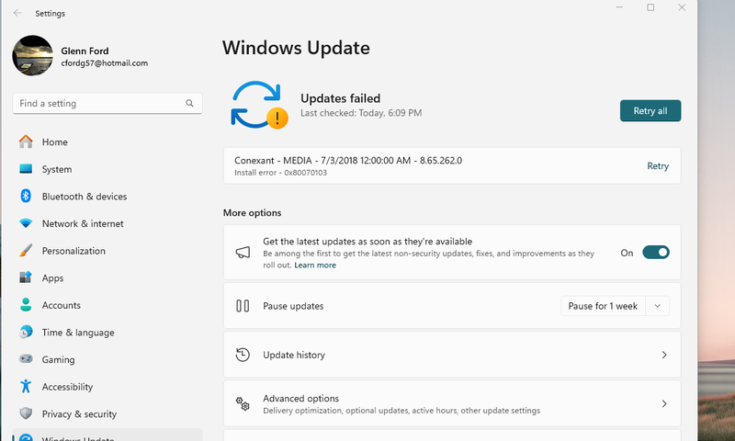
Task: Click the email cfordg57@hotmail.com
Action: pyautogui.click(x=104, y=62)
